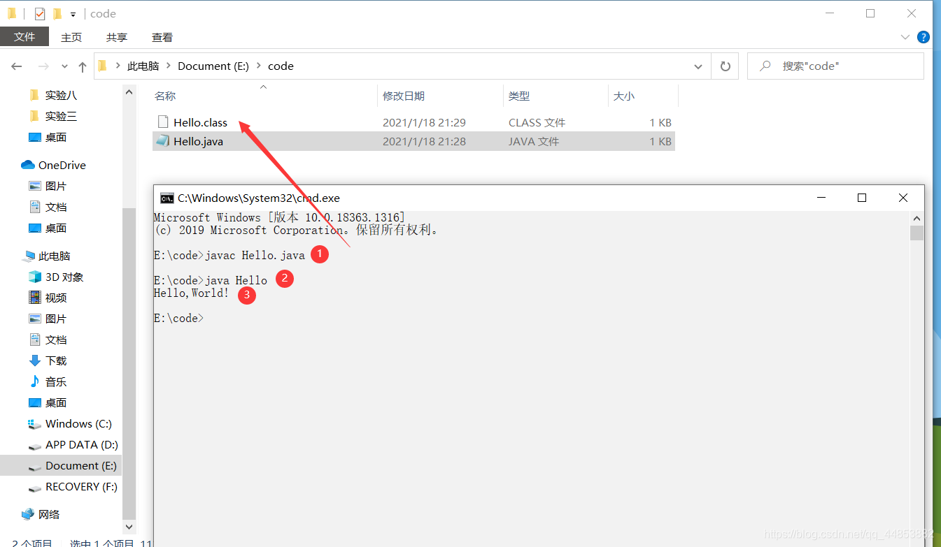Click the 网络 network icon

pyautogui.click(x=28, y=514)
